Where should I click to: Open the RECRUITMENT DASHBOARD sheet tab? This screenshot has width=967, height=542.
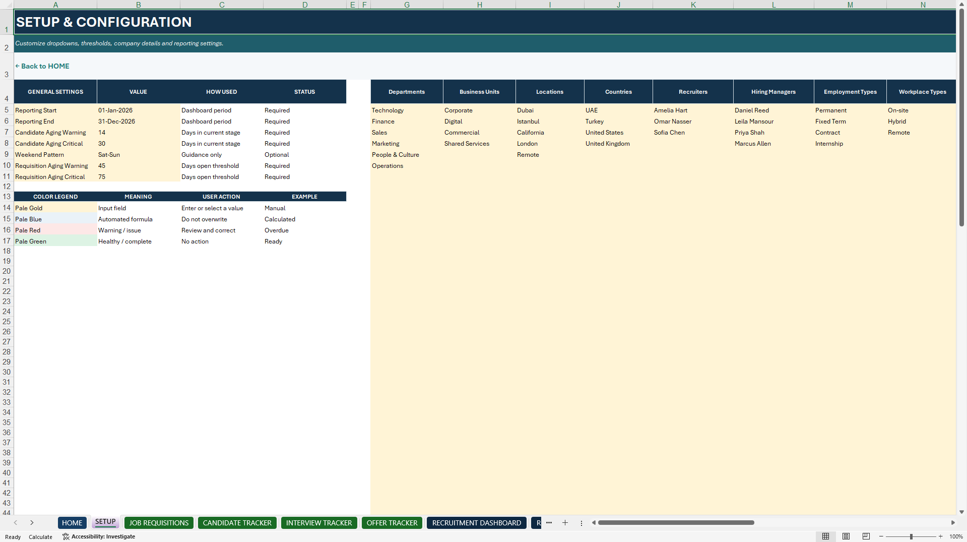(x=477, y=523)
